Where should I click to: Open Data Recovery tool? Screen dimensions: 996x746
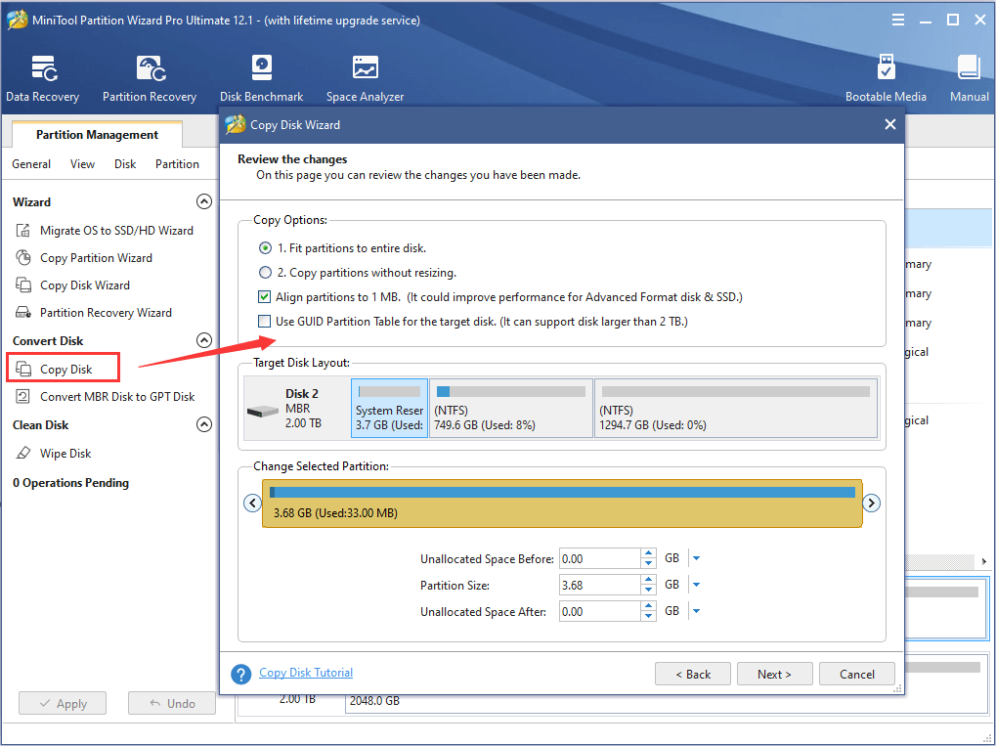click(43, 79)
